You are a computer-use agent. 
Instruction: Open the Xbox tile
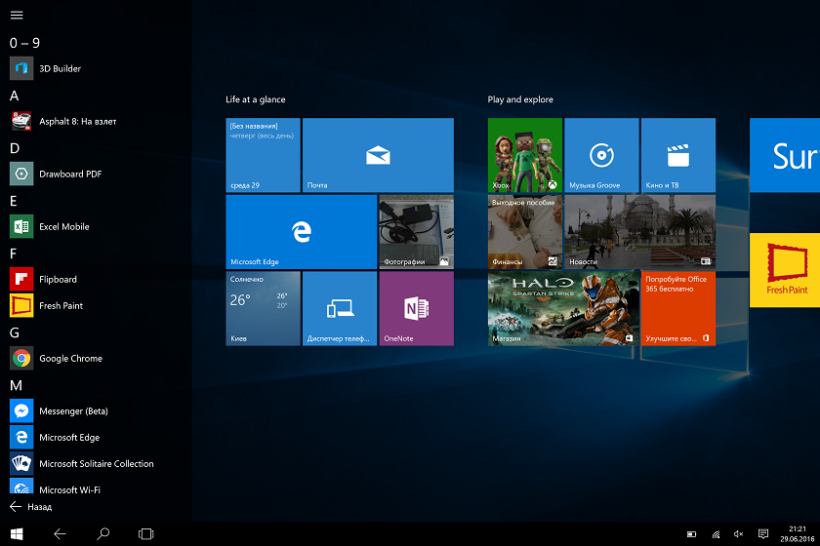pyautogui.click(x=525, y=155)
